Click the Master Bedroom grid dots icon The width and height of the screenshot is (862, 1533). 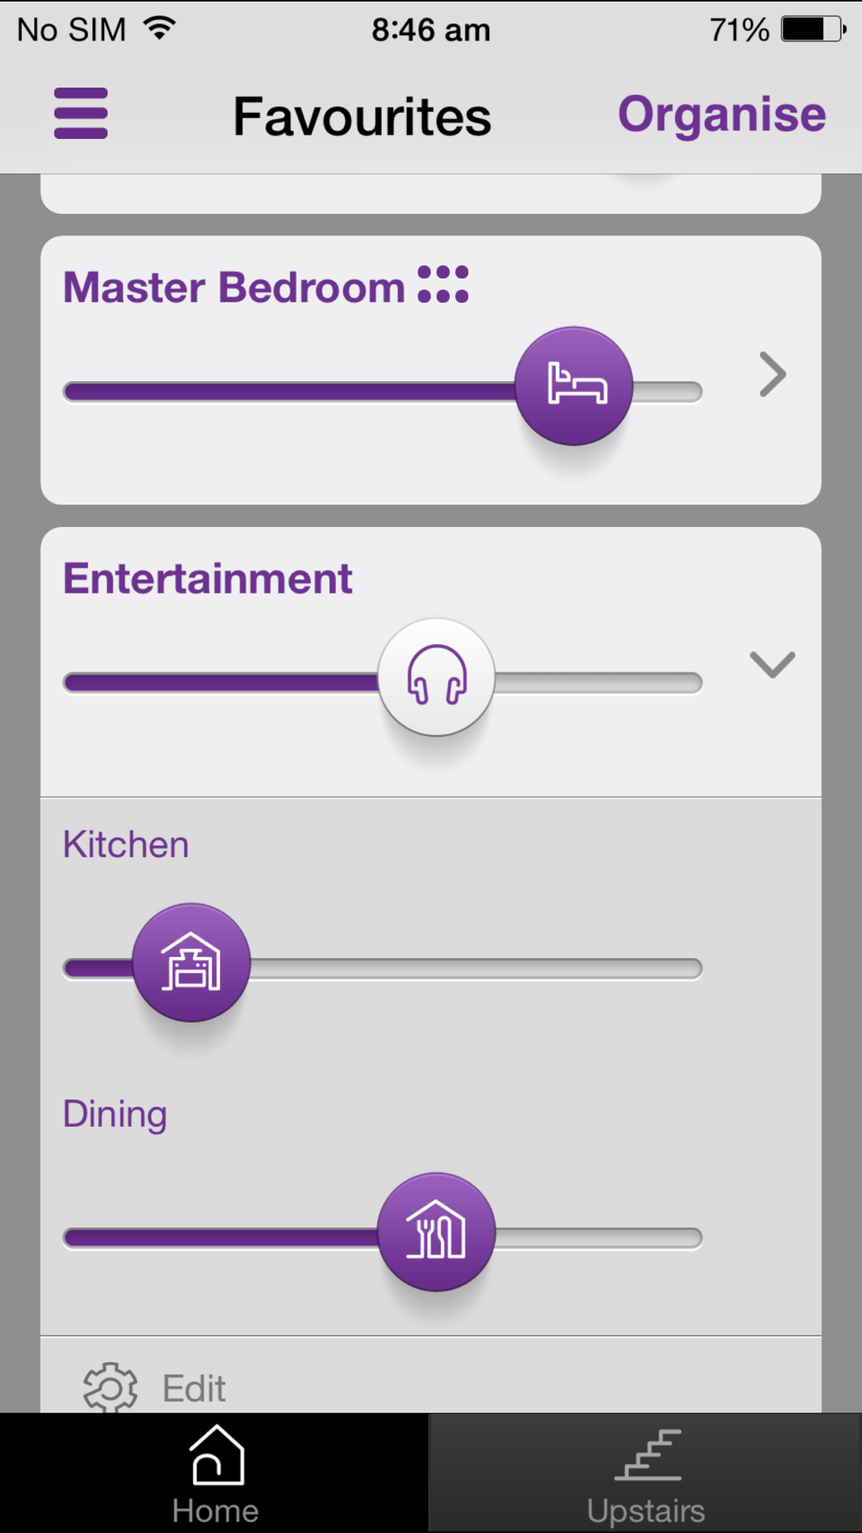tap(443, 285)
